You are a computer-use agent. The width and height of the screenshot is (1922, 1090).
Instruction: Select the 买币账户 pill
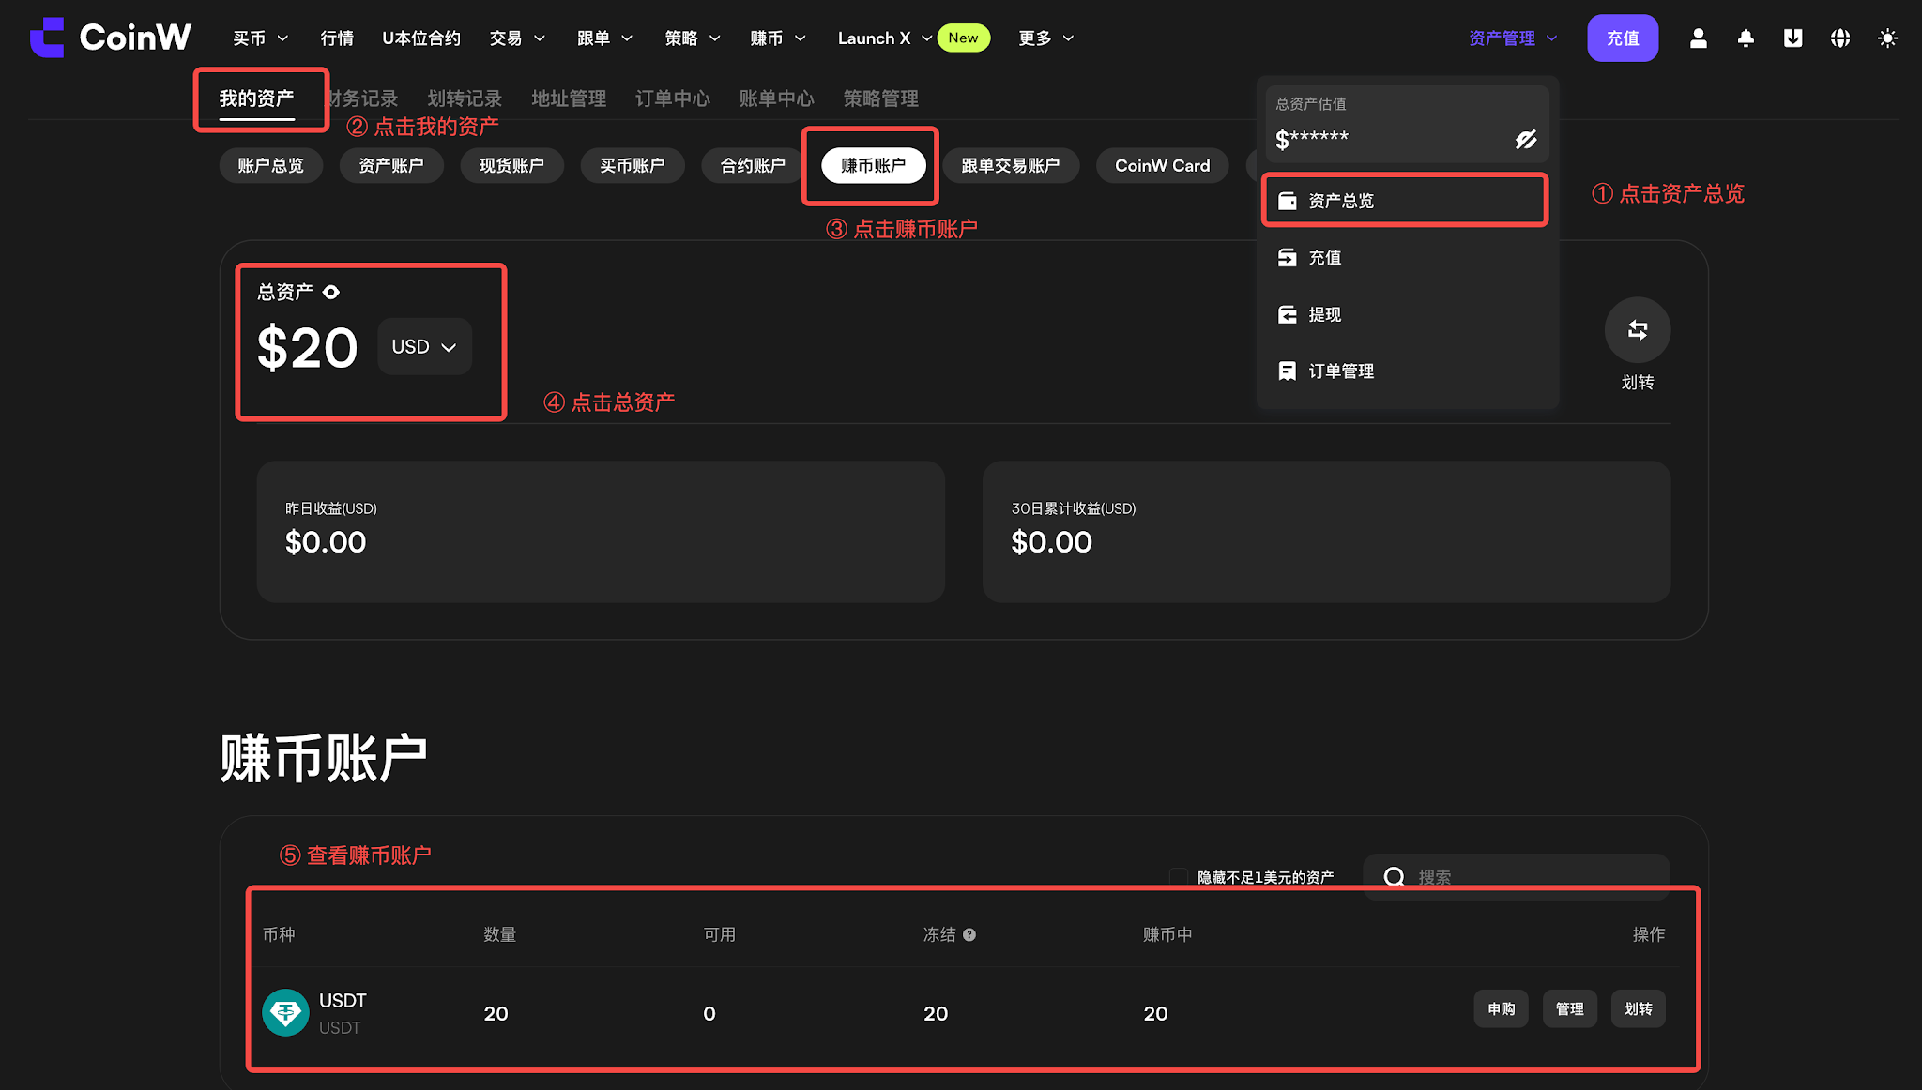(x=633, y=166)
